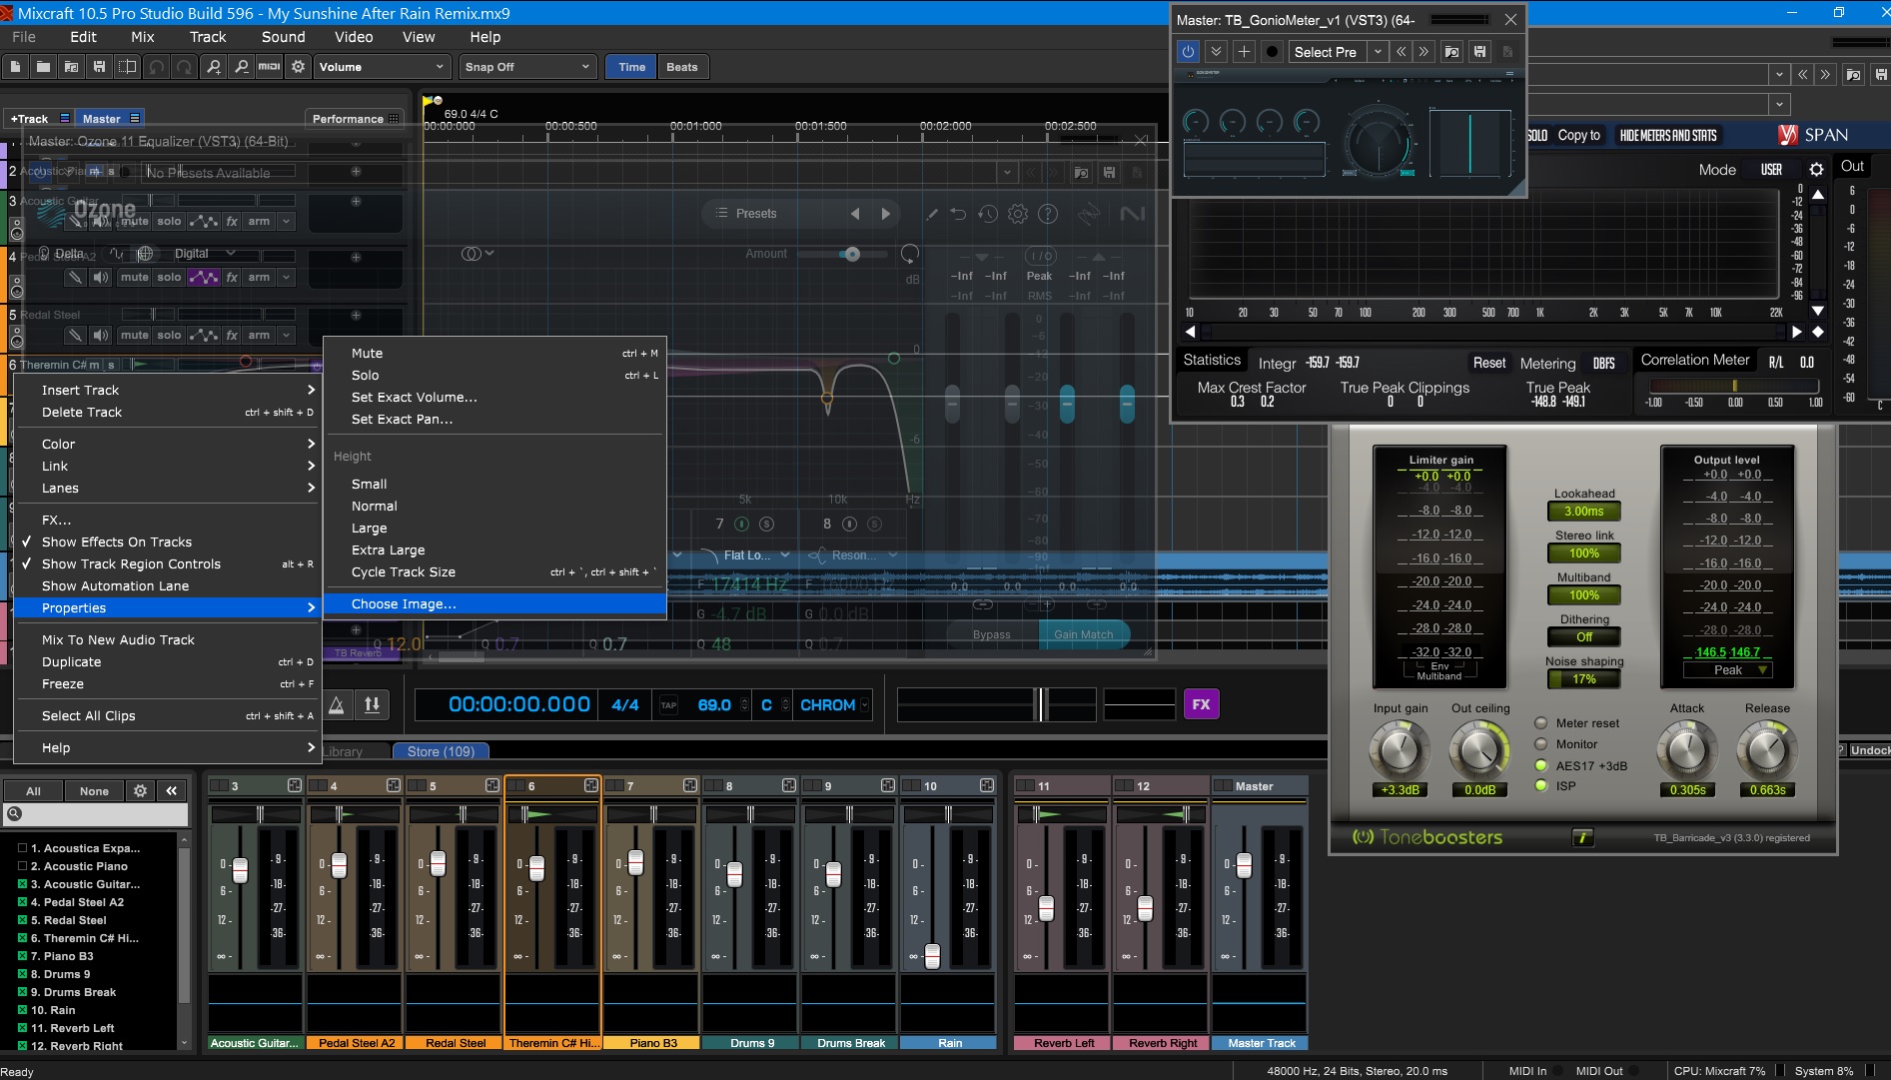Open Preferences gear in main toolbar
The image size is (1891, 1080).
(298, 67)
